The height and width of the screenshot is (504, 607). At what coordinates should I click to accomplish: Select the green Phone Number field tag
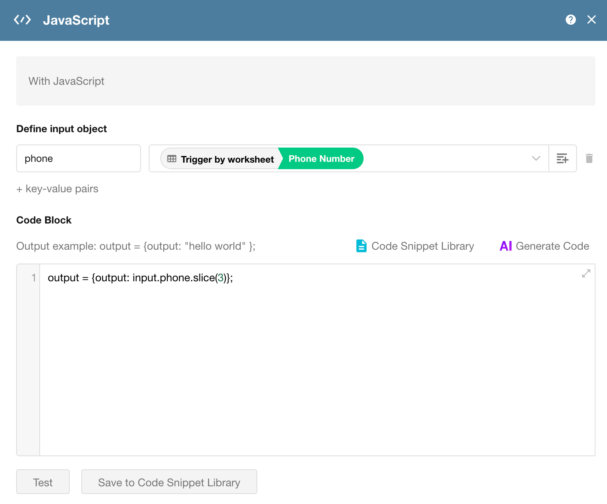click(x=321, y=159)
